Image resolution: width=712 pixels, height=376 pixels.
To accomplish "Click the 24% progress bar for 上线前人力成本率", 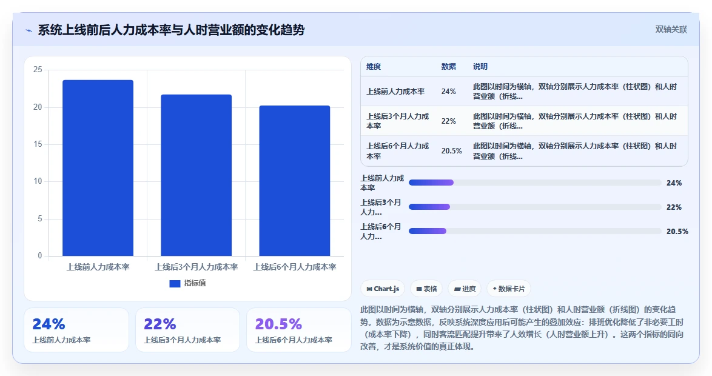I will pyautogui.click(x=535, y=183).
